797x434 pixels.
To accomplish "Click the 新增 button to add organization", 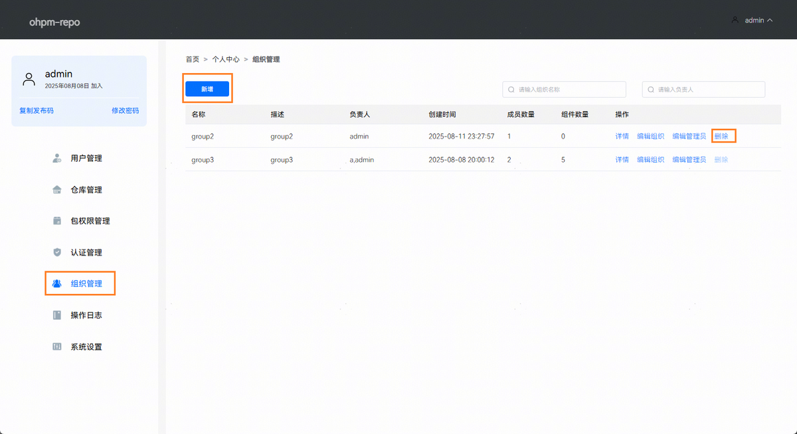I will (x=207, y=89).
